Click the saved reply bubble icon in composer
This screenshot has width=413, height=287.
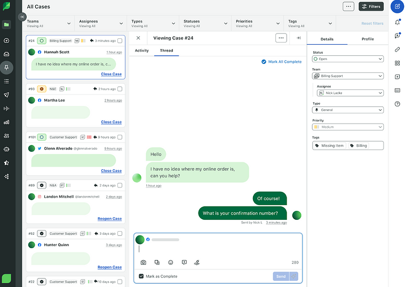185,263
